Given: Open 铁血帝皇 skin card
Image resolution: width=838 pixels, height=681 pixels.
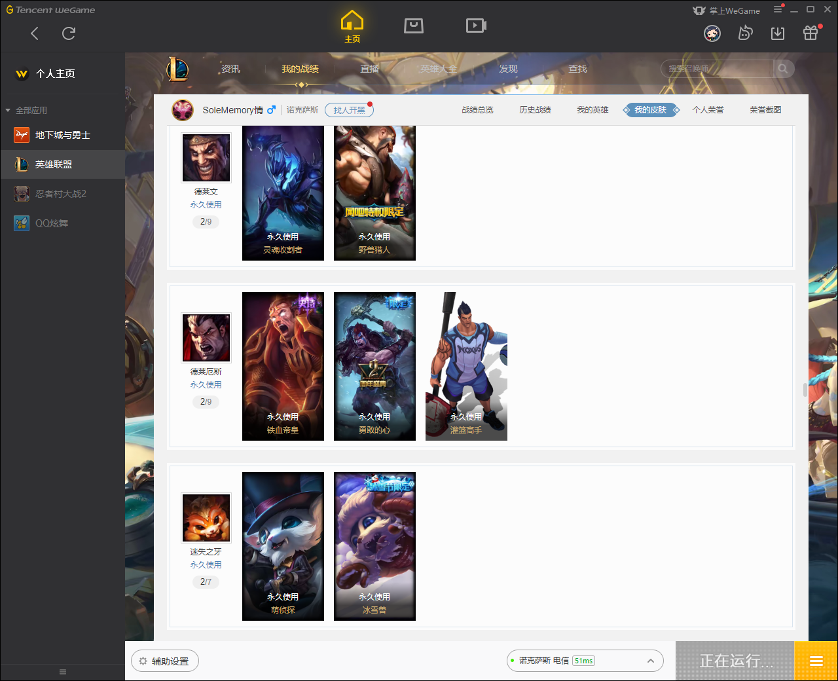Looking at the screenshot, I should (283, 366).
